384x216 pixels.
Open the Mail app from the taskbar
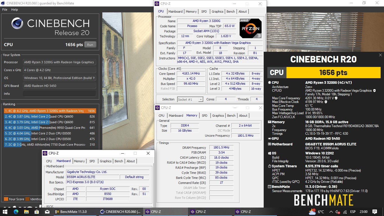[x=47, y=212]
